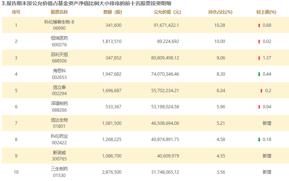Click stock code 688266 under 泽璟制药

tap(59, 110)
